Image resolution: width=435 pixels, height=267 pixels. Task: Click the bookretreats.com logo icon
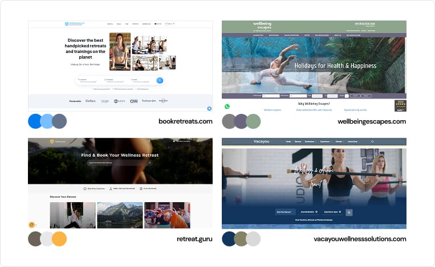67,24
